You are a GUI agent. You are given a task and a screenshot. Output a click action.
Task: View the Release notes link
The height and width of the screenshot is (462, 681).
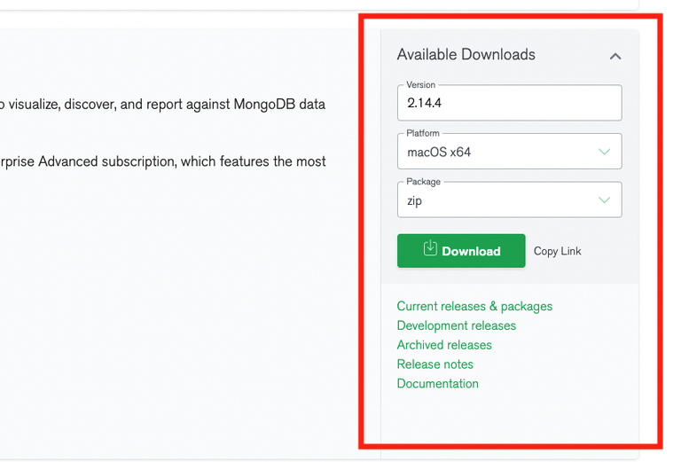click(434, 364)
